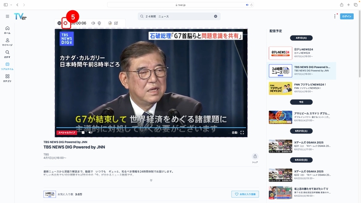The image size is (361, 203).
Task: Open Xゲームズ OSAKA 2025 6月22日 title
Action: [309, 172]
